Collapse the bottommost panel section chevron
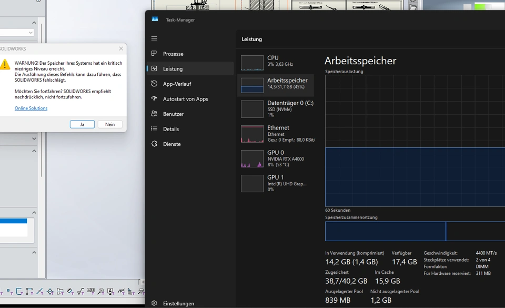The width and height of the screenshot is (505, 308). click(34, 252)
